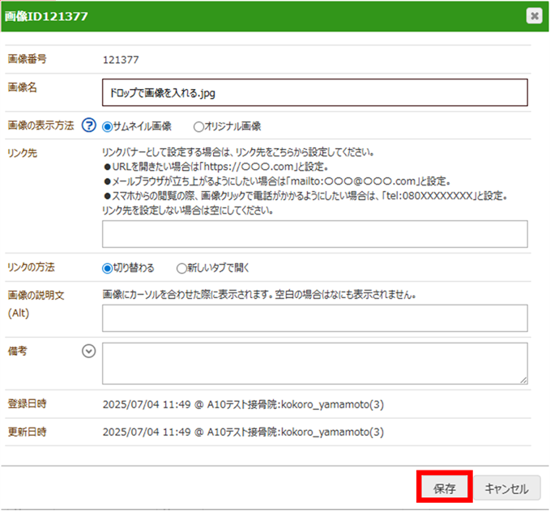Click the 画像の説明文 (Alt) input field
Image resolution: width=550 pixels, height=511 pixels.
click(x=314, y=318)
